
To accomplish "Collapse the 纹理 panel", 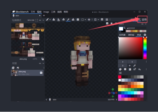I will pyautogui.click(x=43, y=63).
